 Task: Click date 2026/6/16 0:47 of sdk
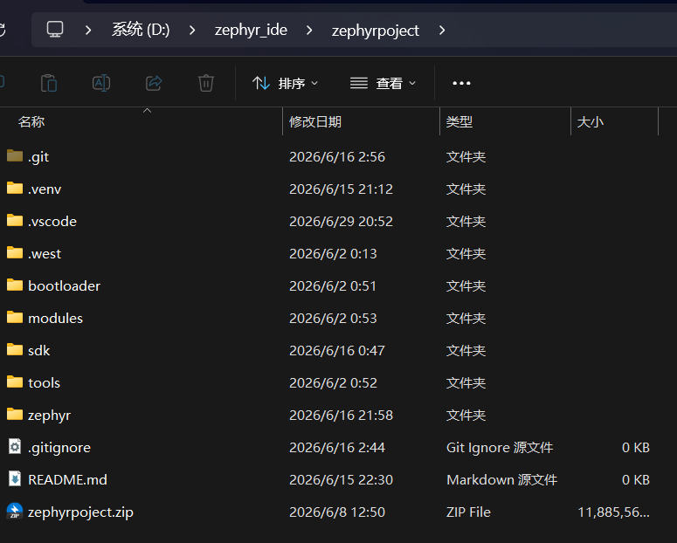[x=337, y=350]
